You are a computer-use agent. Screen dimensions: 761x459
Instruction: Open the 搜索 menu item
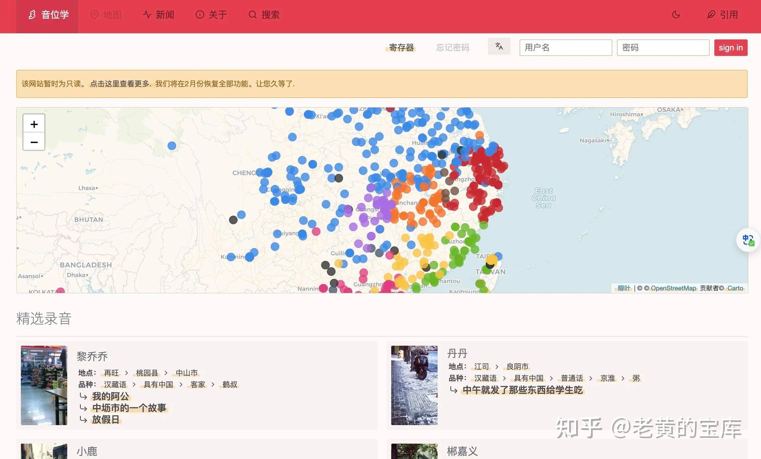(264, 15)
